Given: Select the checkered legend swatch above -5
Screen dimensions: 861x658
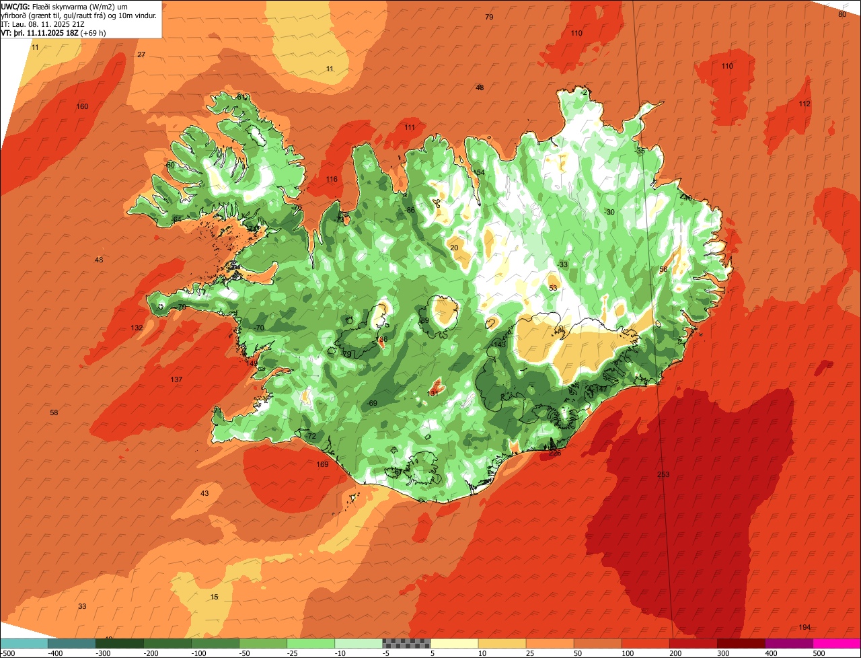Looking at the screenshot, I should coord(406,643).
